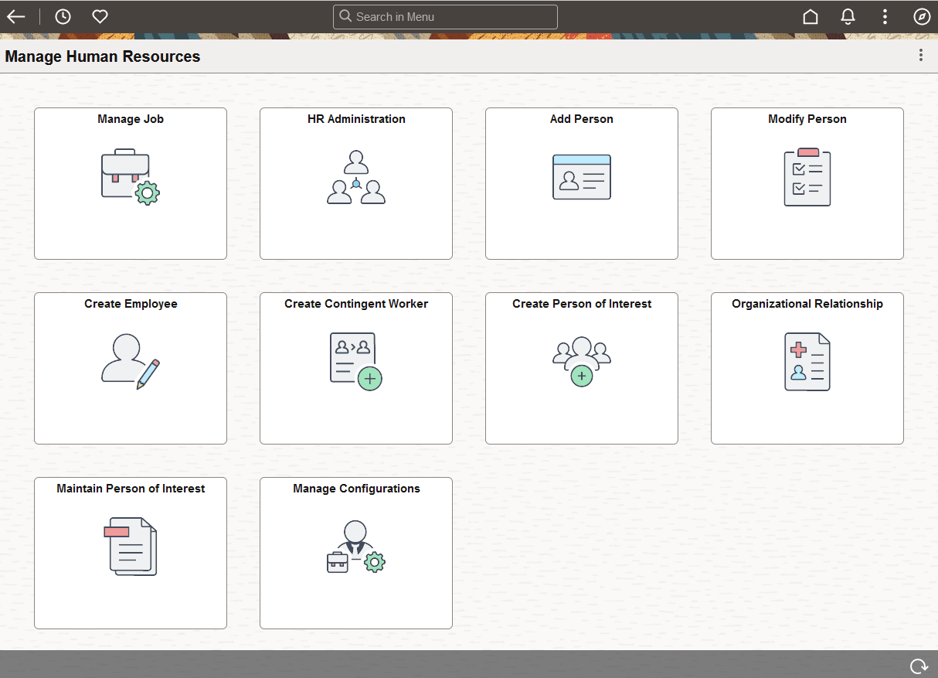
Task: Go to the Home icon
Action: click(x=810, y=16)
